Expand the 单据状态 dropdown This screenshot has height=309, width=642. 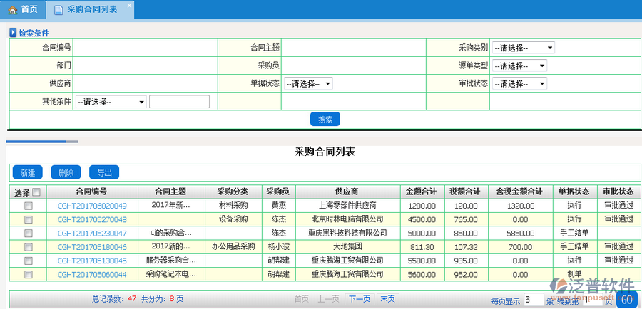pyautogui.click(x=308, y=83)
